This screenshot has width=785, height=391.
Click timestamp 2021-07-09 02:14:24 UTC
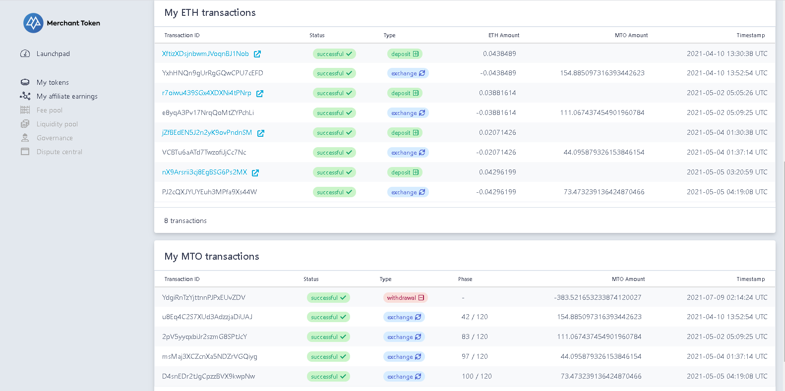pyautogui.click(x=727, y=297)
